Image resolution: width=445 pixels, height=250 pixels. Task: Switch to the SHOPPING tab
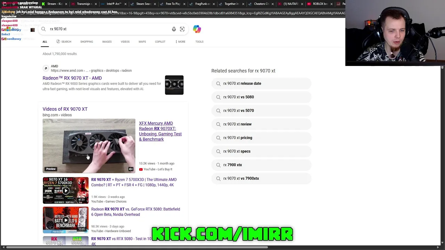point(87,42)
